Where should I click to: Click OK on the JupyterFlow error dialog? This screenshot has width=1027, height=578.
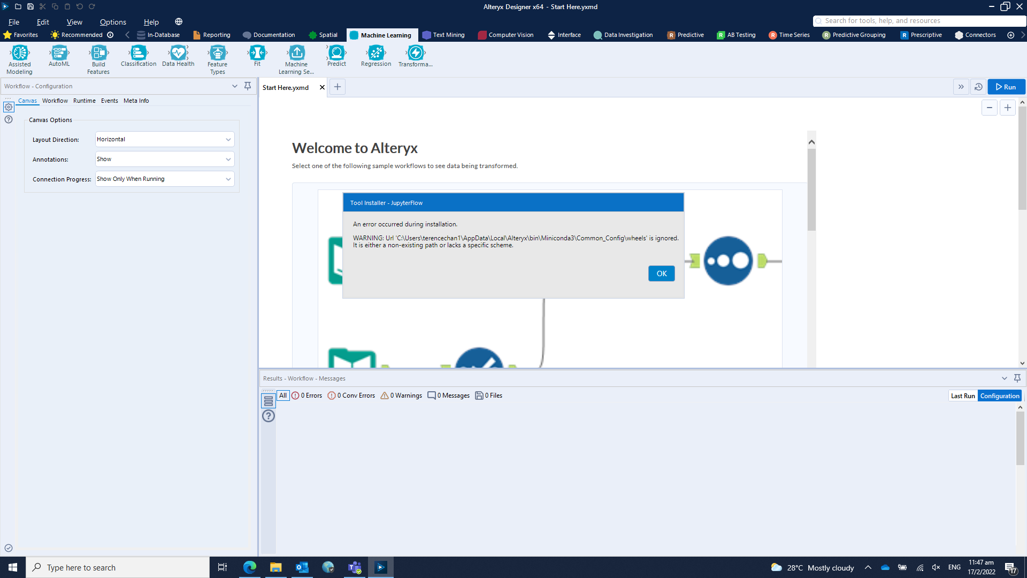(x=661, y=273)
